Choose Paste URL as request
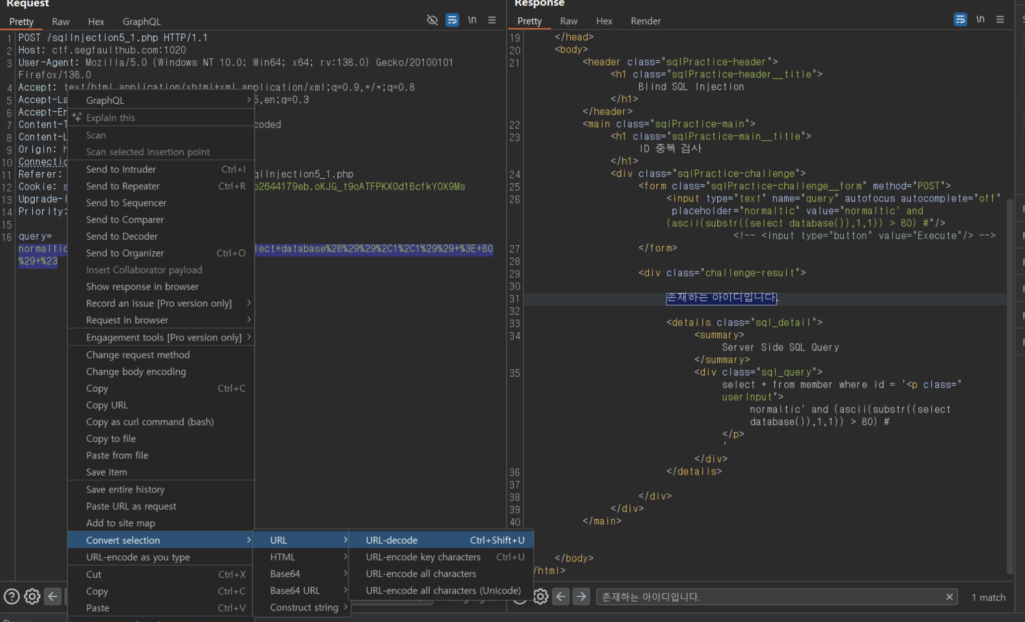 pos(161,506)
